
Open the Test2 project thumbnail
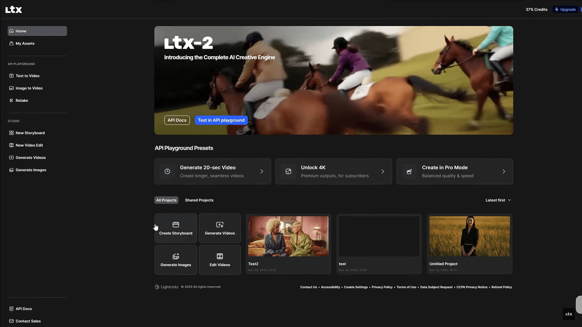coord(288,236)
